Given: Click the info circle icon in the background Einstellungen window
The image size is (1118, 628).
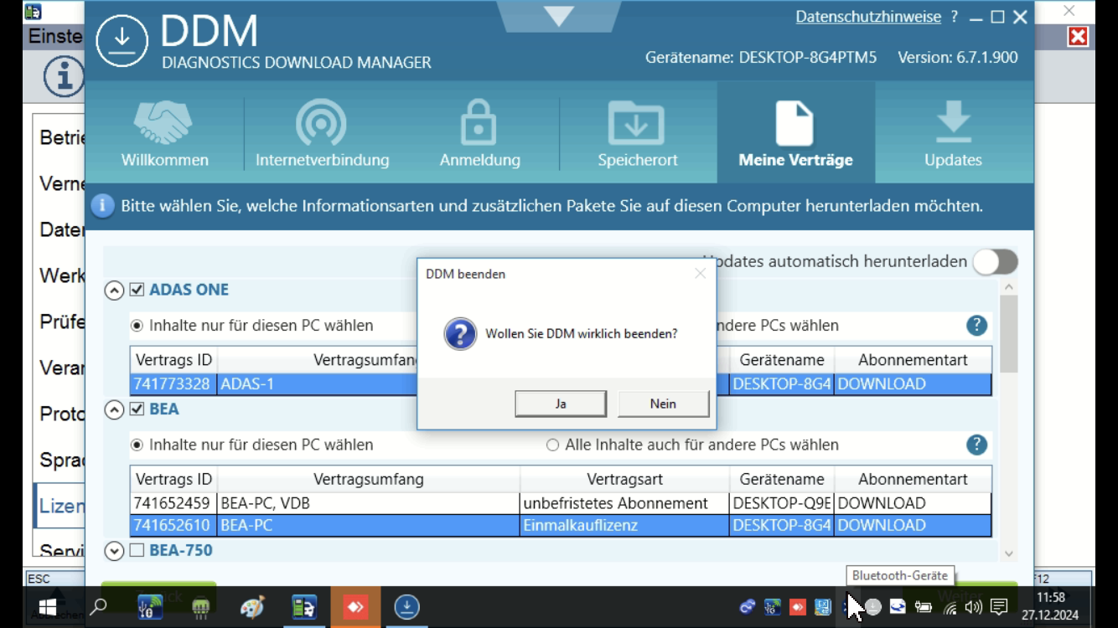Looking at the screenshot, I should pos(65,78).
